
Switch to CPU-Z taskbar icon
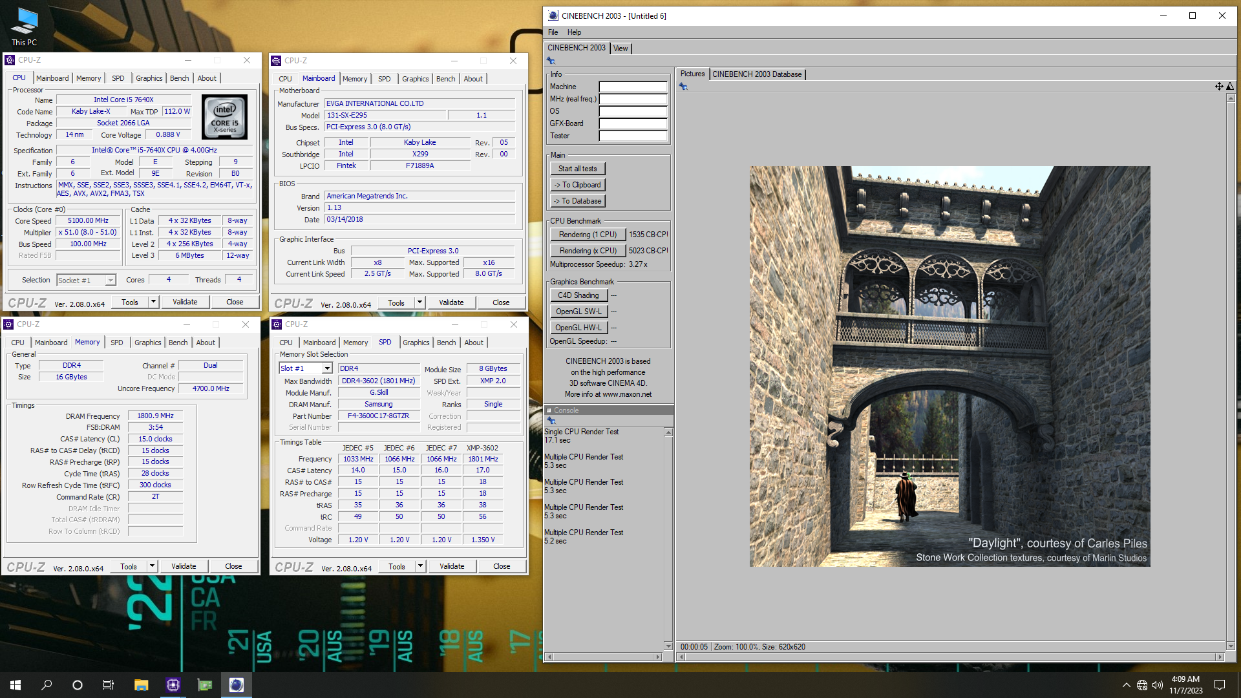click(173, 685)
